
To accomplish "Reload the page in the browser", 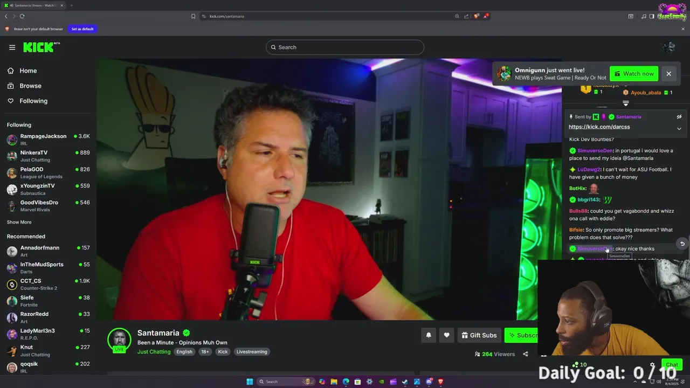I will (x=22, y=16).
